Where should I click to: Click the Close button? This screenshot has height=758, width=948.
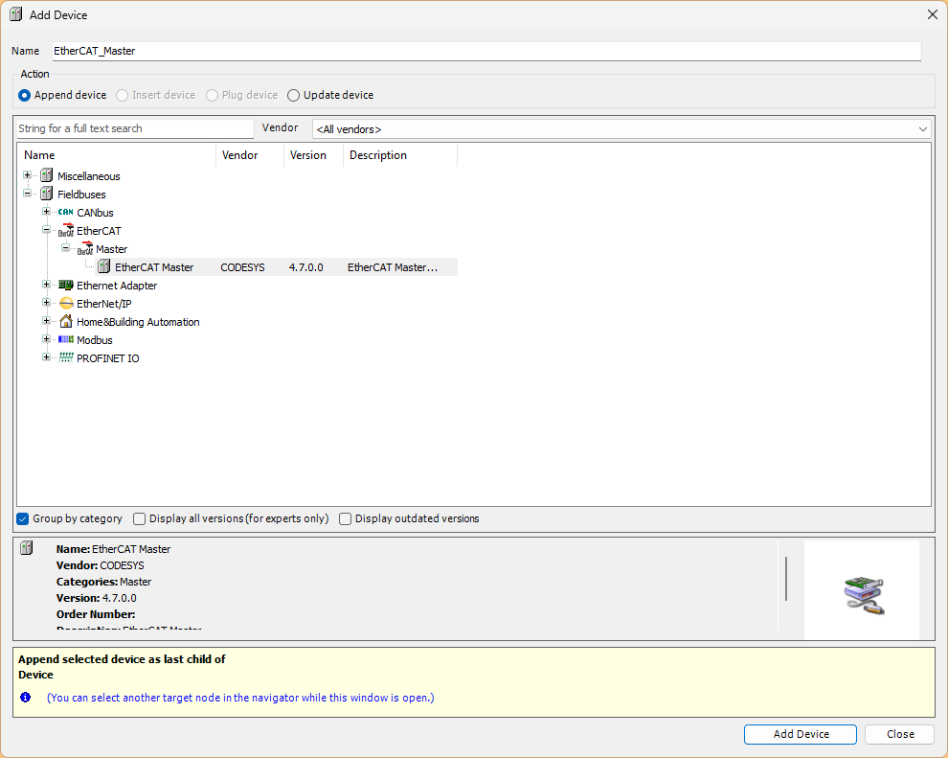[899, 734]
